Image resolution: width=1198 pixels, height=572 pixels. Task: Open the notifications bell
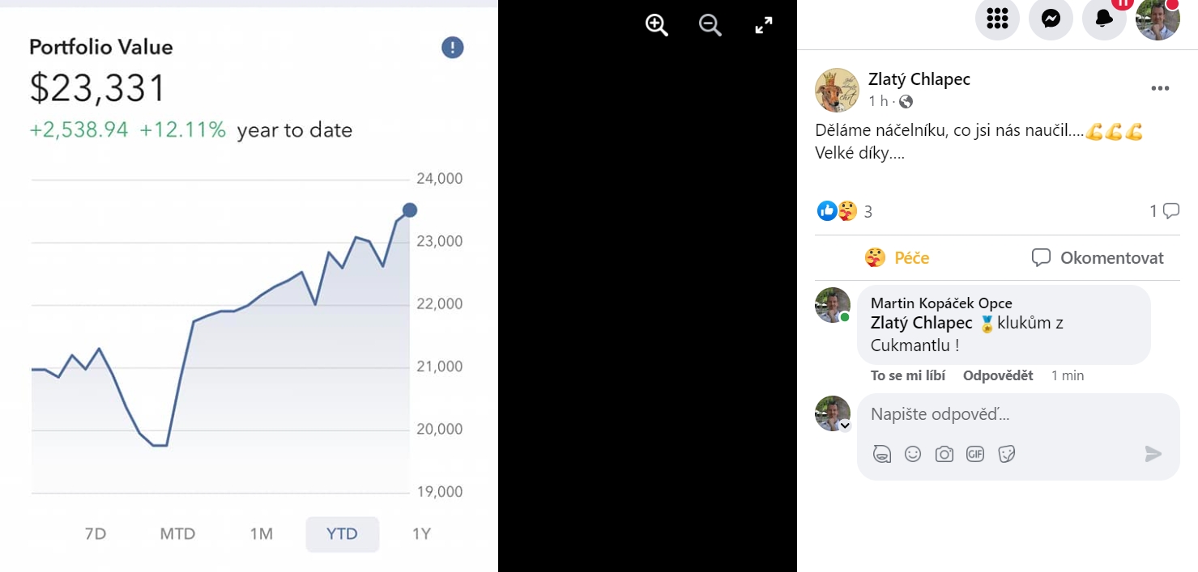coord(1104,19)
